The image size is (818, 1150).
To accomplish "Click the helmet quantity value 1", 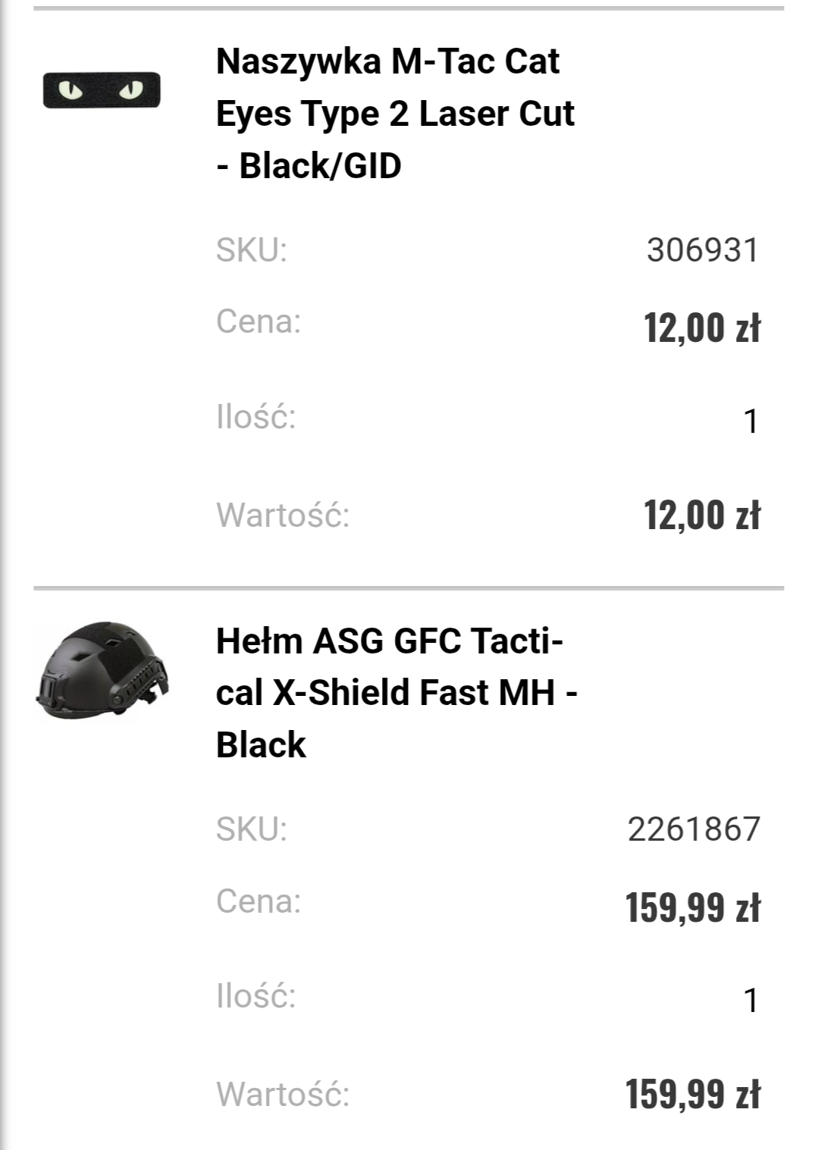I will [751, 1001].
